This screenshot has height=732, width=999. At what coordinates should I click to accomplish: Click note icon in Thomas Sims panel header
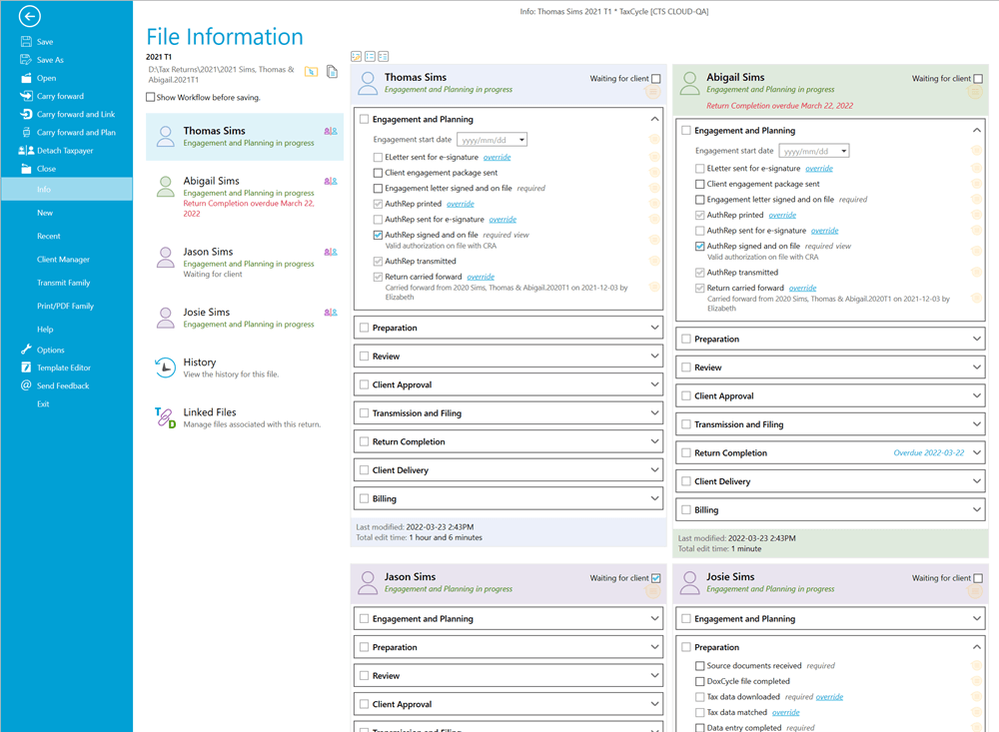[x=652, y=93]
